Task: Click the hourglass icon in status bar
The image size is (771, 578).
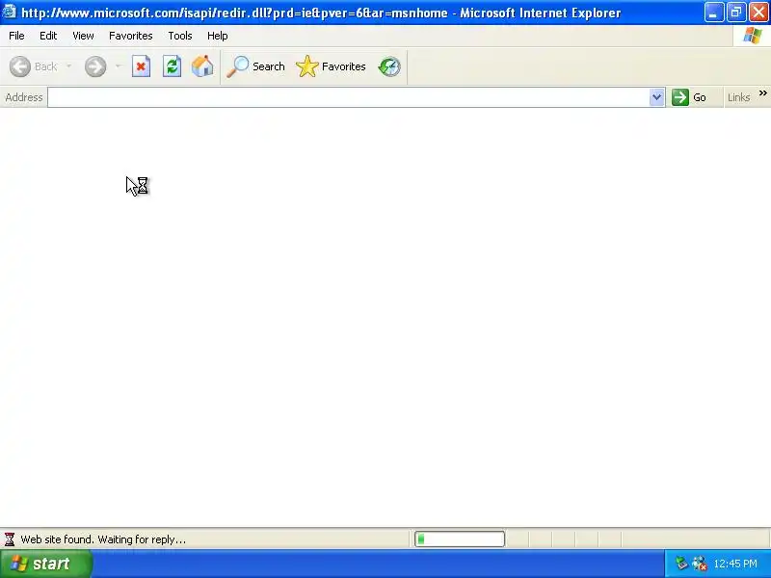Action: 10,539
